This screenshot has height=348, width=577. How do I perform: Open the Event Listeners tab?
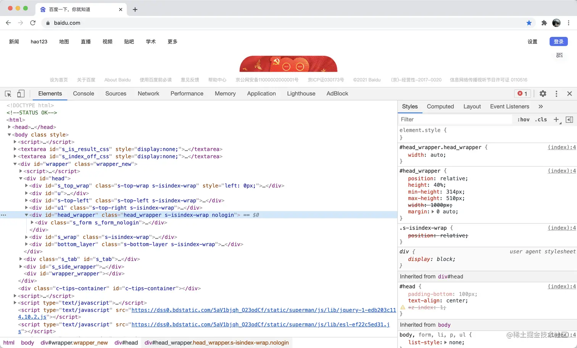point(509,106)
